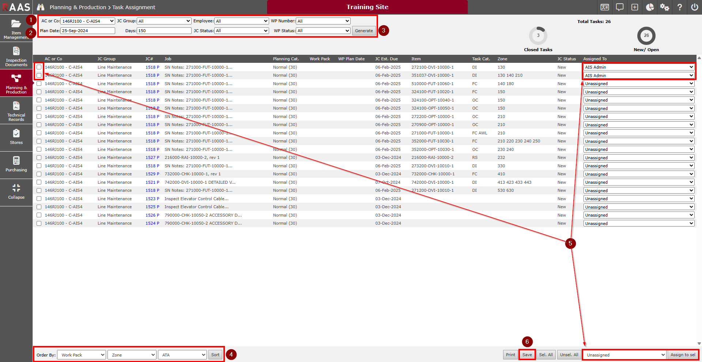This screenshot has height=362, width=702.
Task: Open the settings gears icon
Action: 664,7
